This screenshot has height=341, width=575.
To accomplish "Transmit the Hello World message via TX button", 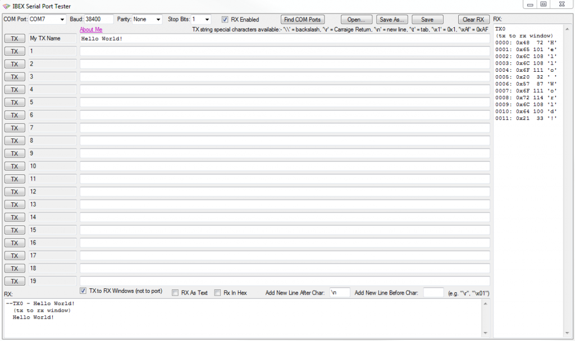I will click(14, 38).
